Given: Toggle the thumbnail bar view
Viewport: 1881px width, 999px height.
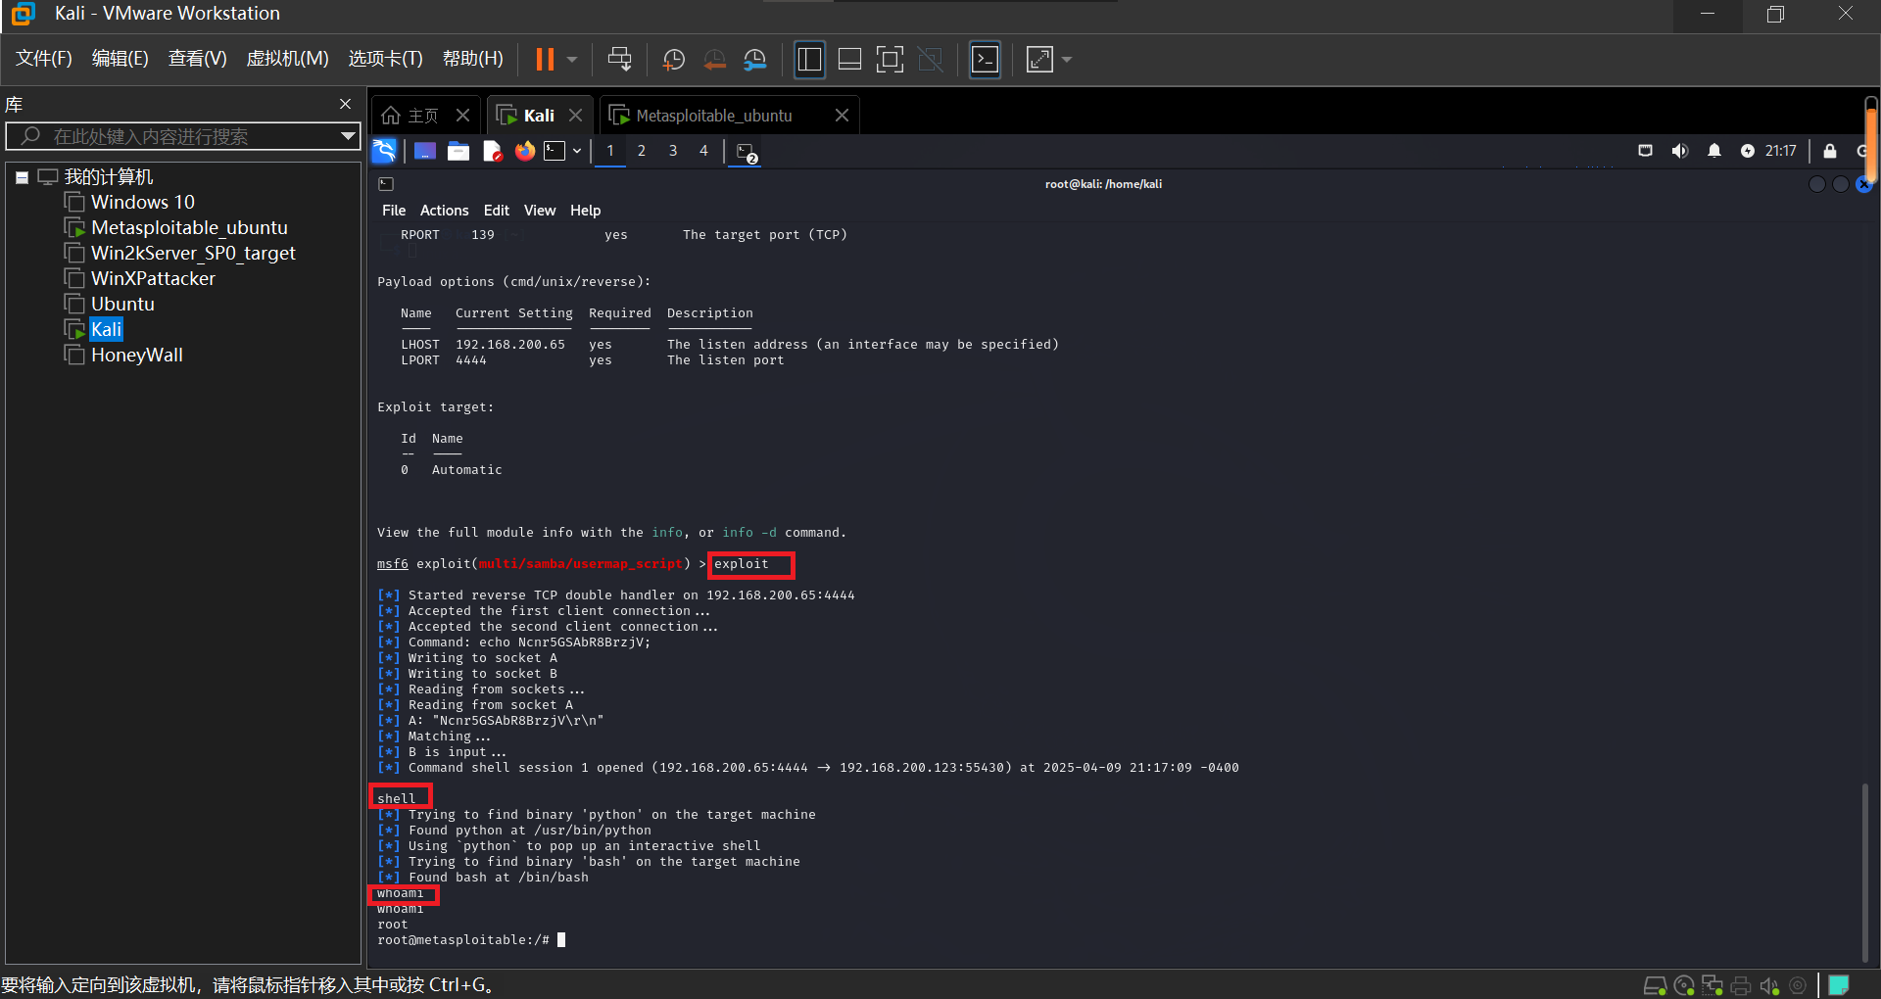Looking at the screenshot, I should coord(849,60).
